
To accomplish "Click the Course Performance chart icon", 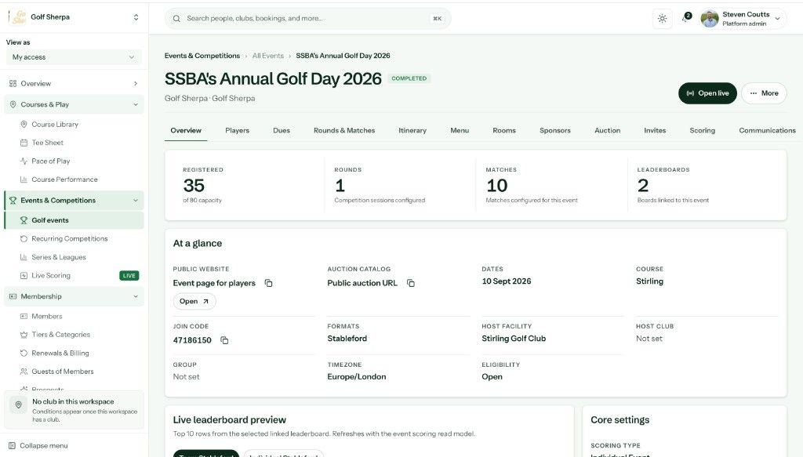I will point(24,180).
